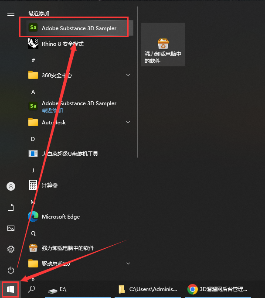Image resolution: width=265 pixels, height=298 pixels.
Task: Open taskbar search magnifier
Action: [x=31, y=289]
